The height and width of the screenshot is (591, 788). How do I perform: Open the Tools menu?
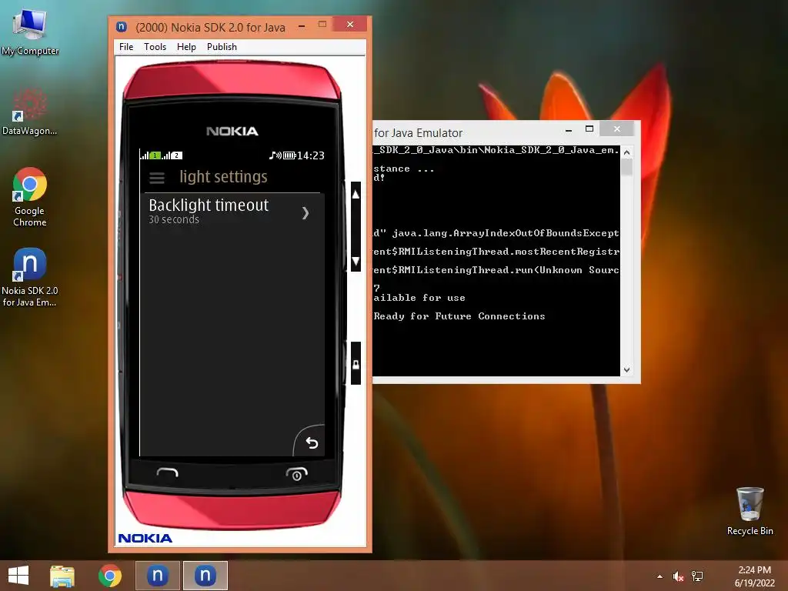[155, 47]
